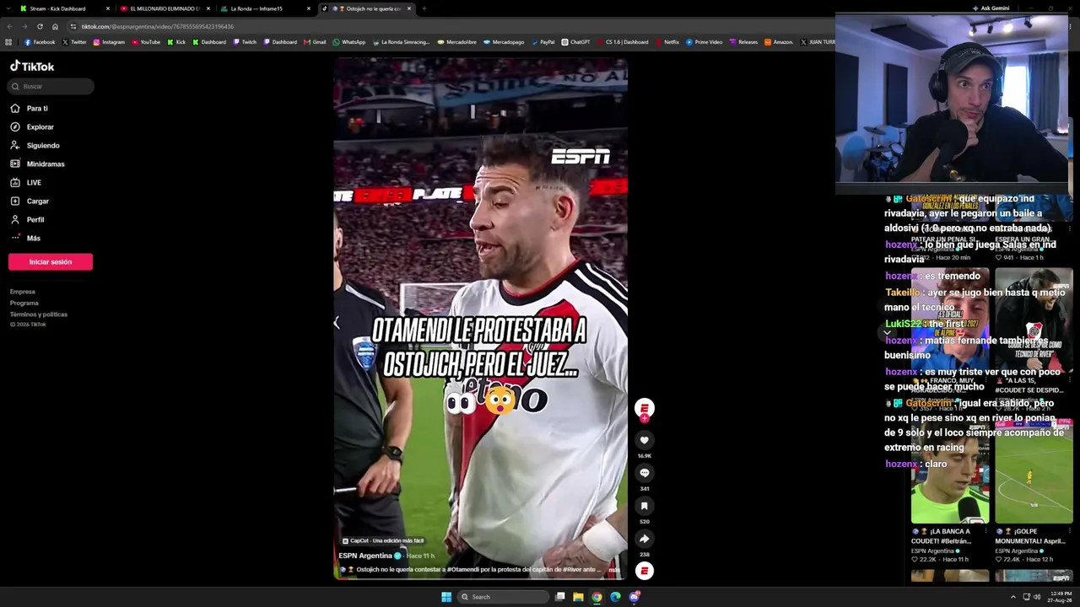
Task: Open a new browser tab
Action: [x=424, y=8]
